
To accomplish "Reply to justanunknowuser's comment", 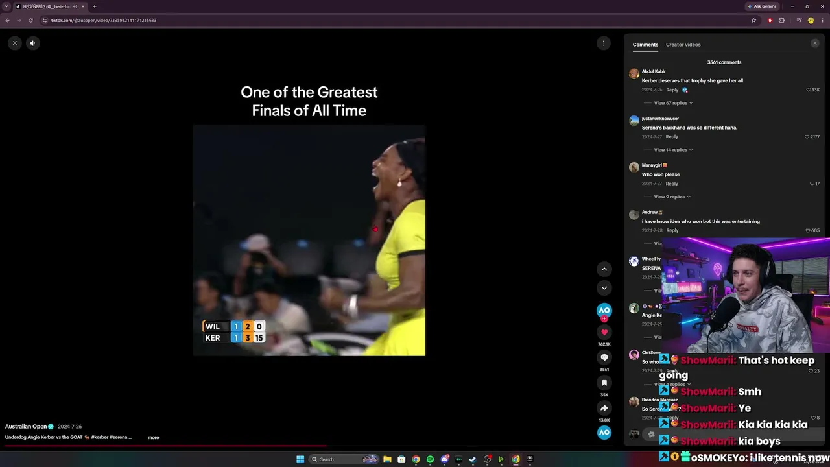I will pos(672,137).
